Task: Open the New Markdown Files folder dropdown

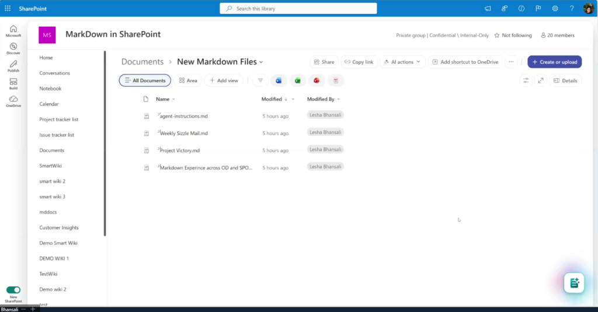Action: coord(261,62)
